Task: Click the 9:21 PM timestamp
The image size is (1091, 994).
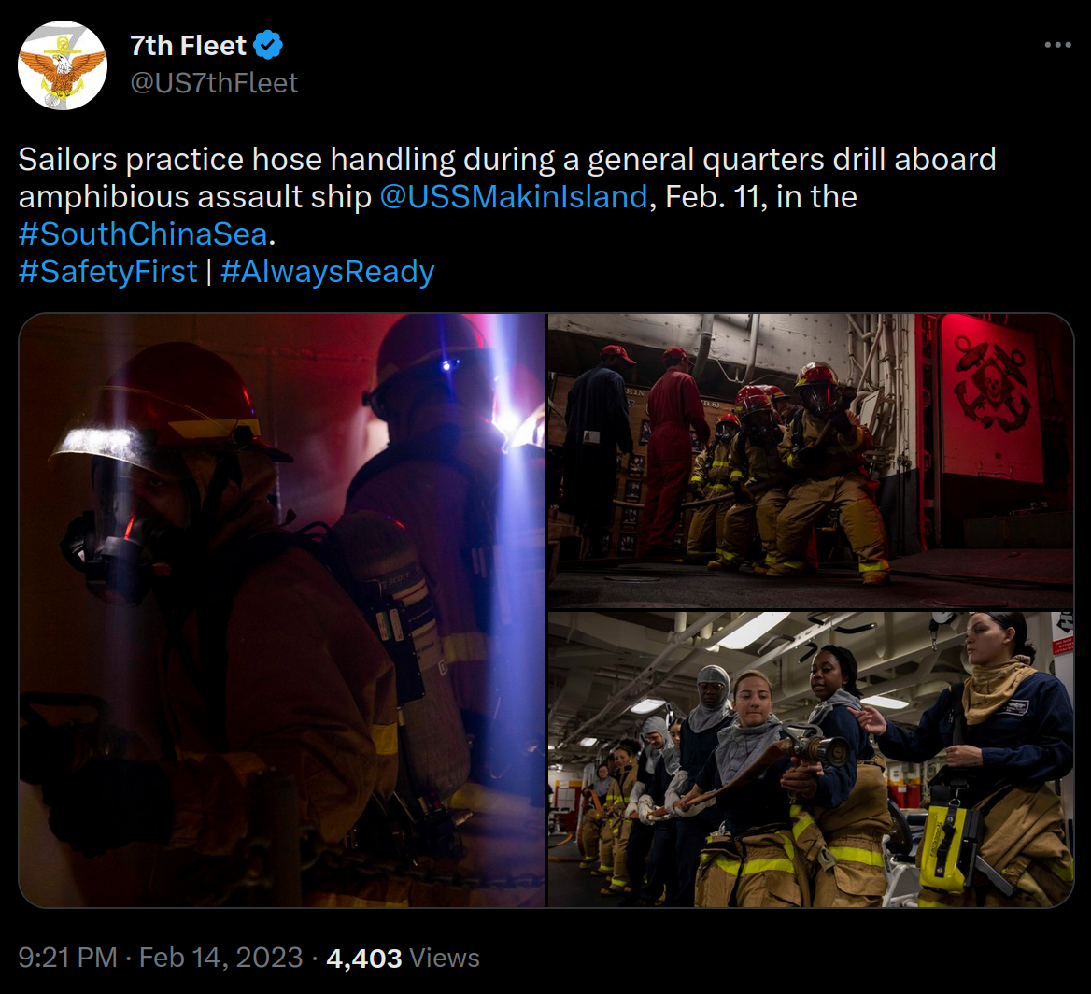Action: tap(67, 958)
